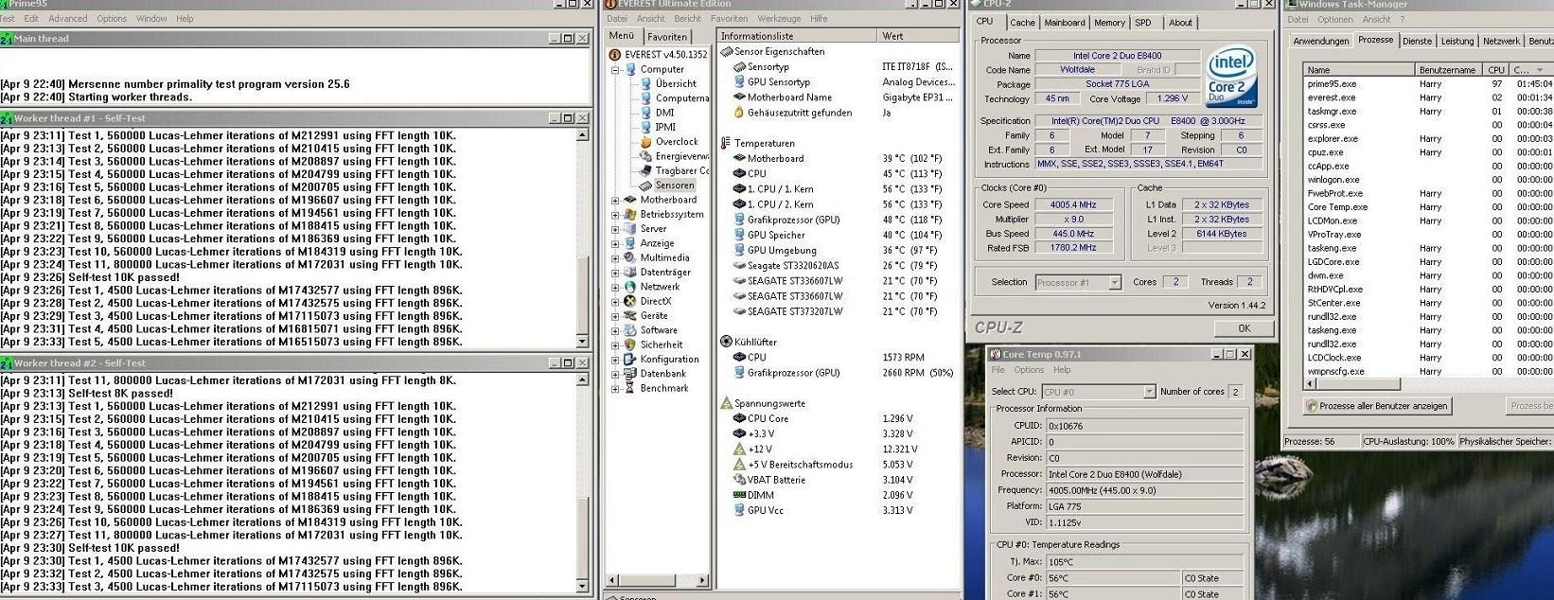Expand the Server node in EVEREST

tap(615, 229)
